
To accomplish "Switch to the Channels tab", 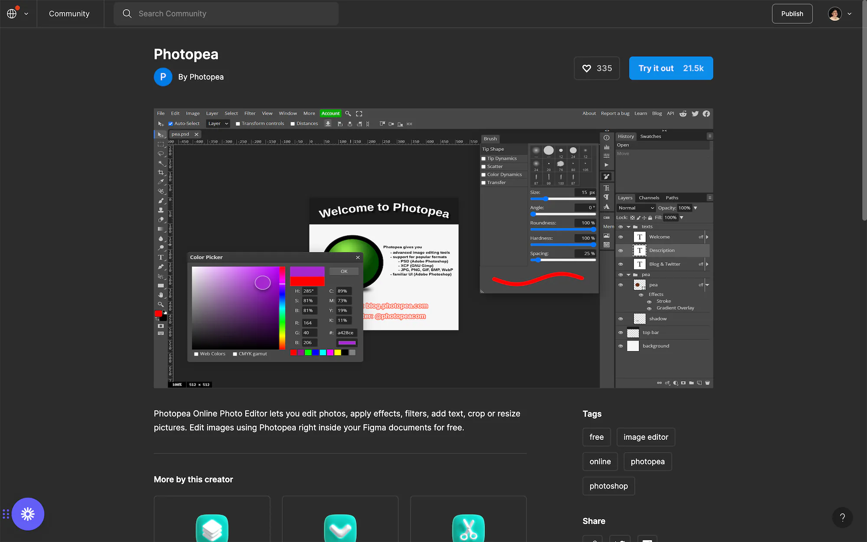I will (x=649, y=198).
